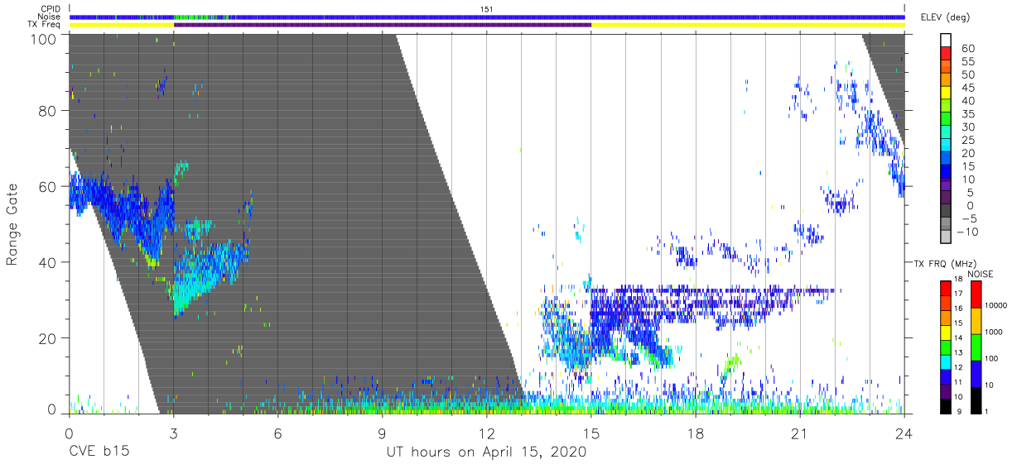
Task: Click the x-axis tick label '24'
Action: point(904,433)
